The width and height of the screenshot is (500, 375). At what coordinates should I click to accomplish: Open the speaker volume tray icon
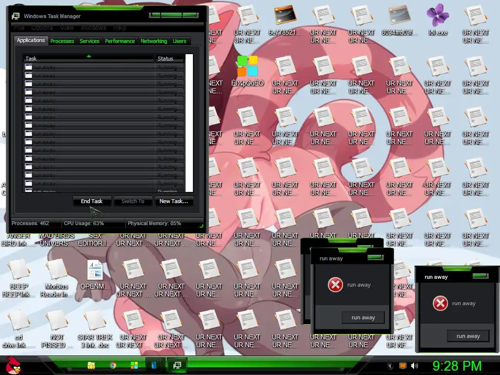(415, 366)
